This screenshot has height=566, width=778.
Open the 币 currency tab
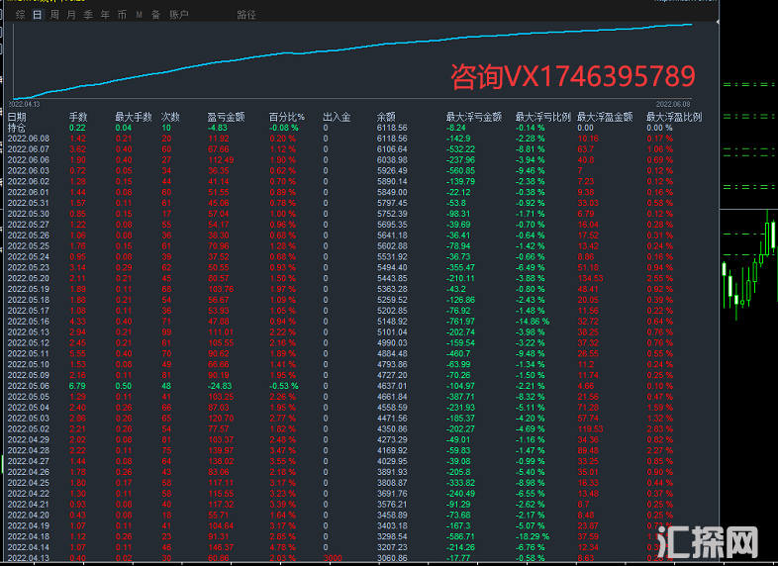121,15
